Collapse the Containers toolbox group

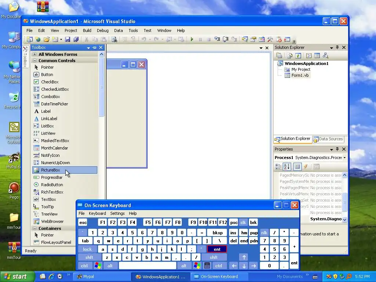click(35, 228)
